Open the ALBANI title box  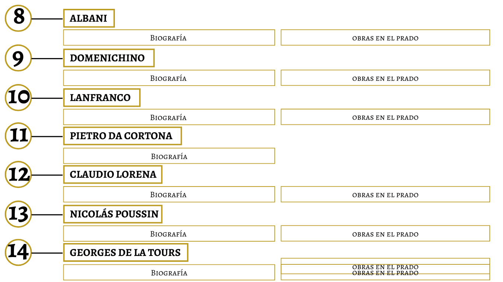[x=89, y=18]
